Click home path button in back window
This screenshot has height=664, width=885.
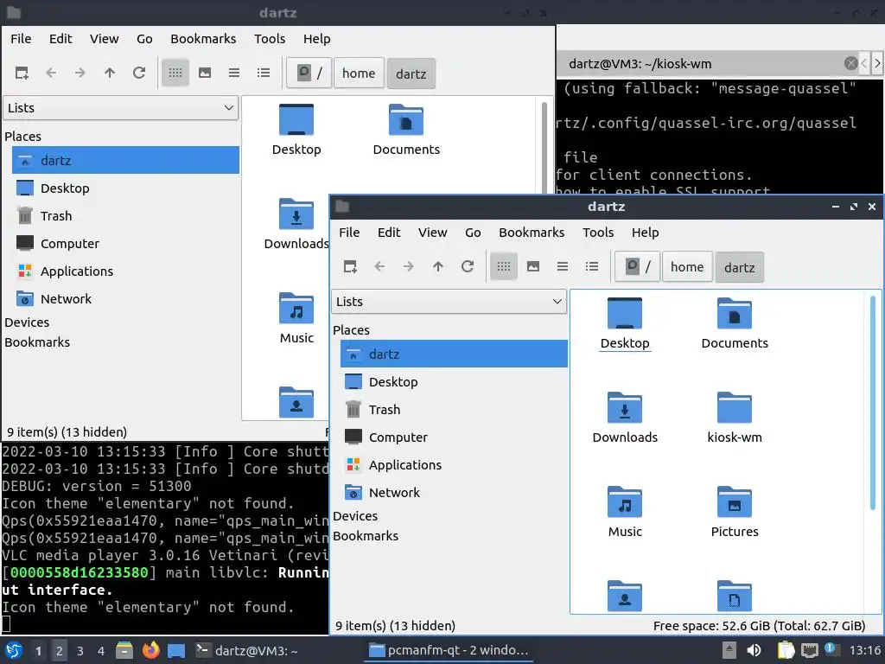click(x=359, y=73)
